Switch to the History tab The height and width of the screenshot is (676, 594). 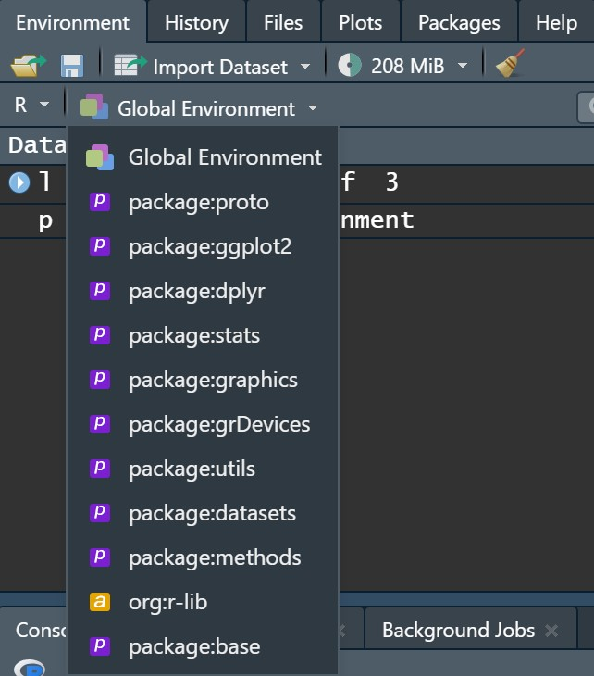click(196, 22)
